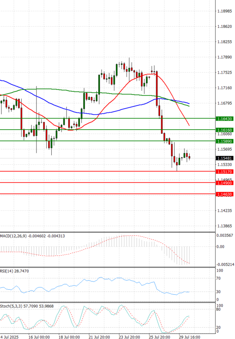Click the 16 Jul 00:00 time label
The height and width of the screenshot is (339, 235).
tap(39, 337)
